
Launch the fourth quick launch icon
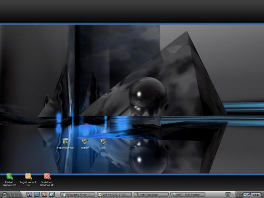(51, 194)
